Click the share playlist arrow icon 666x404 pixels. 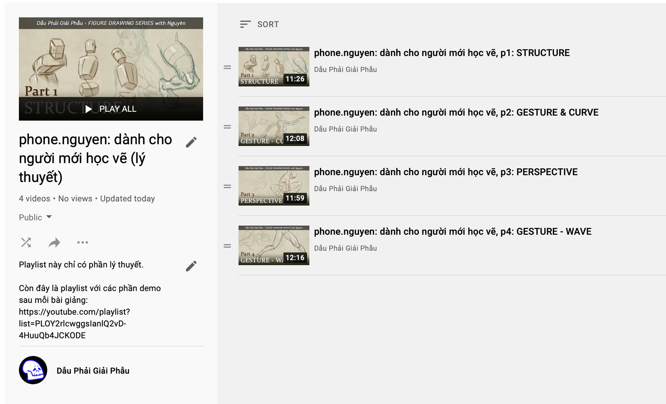[x=54, y=242]
